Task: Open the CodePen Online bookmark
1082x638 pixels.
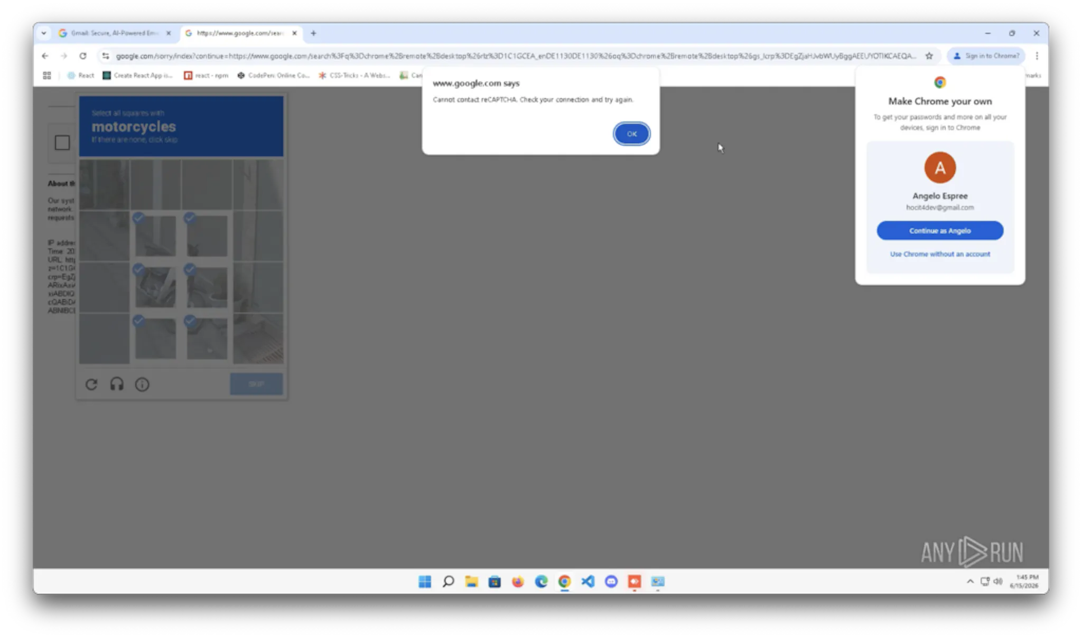Action: coord(273,75)
